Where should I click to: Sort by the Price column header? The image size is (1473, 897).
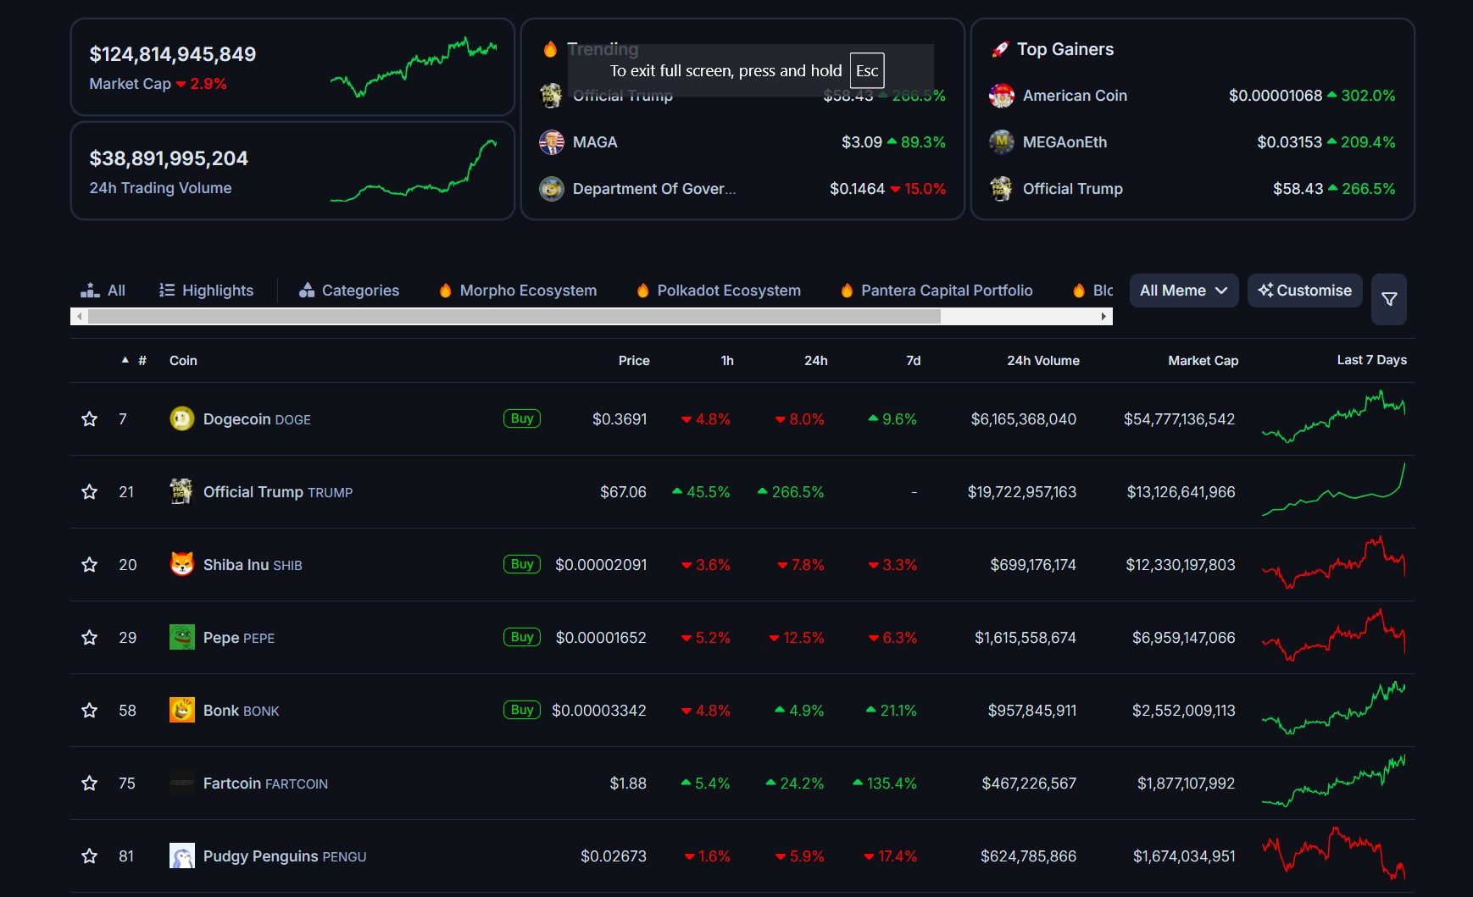tap(634, 360)
